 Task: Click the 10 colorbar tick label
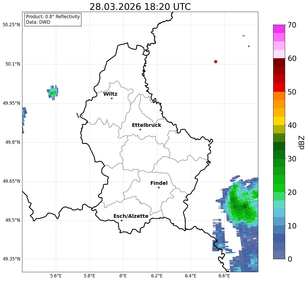292,226
